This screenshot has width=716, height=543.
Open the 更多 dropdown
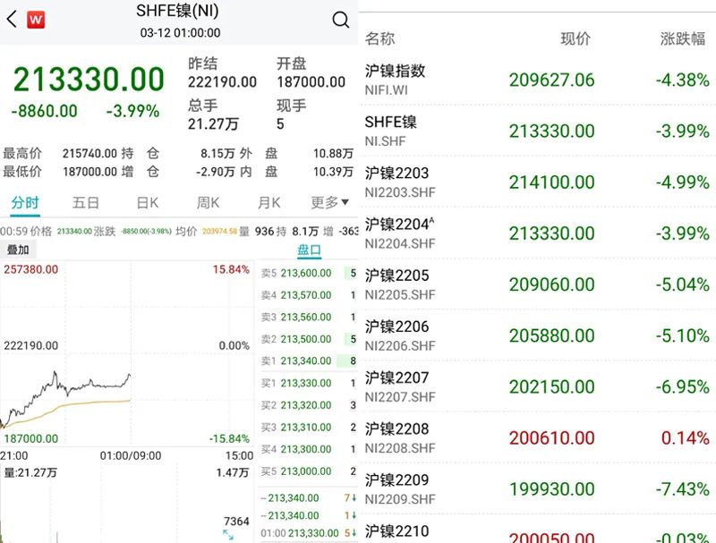pos(329,202)
